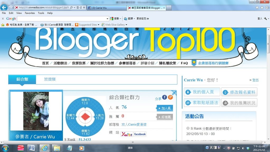Select the 旅遊類 category tab
This screenshot has height=152, width=270.
coord(50,79)
